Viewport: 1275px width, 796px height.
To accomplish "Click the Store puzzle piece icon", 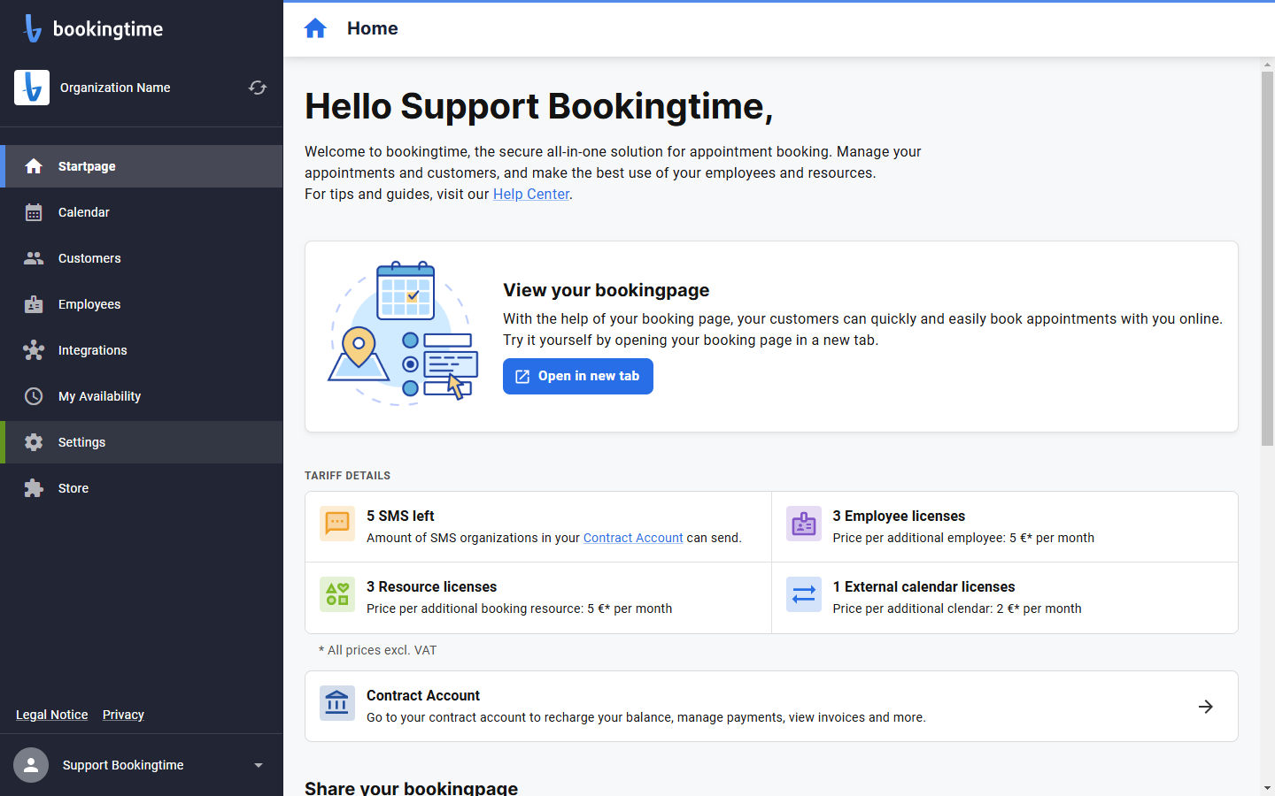I will coord(34,488).
